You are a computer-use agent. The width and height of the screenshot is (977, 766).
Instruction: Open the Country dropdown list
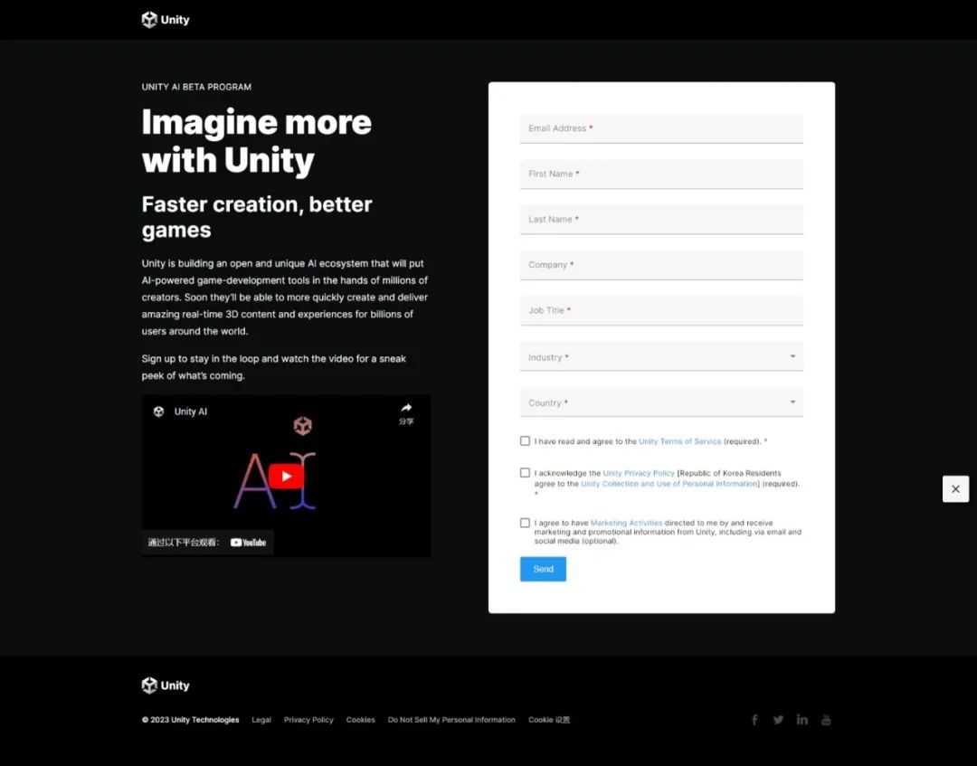tap(661, 402)
